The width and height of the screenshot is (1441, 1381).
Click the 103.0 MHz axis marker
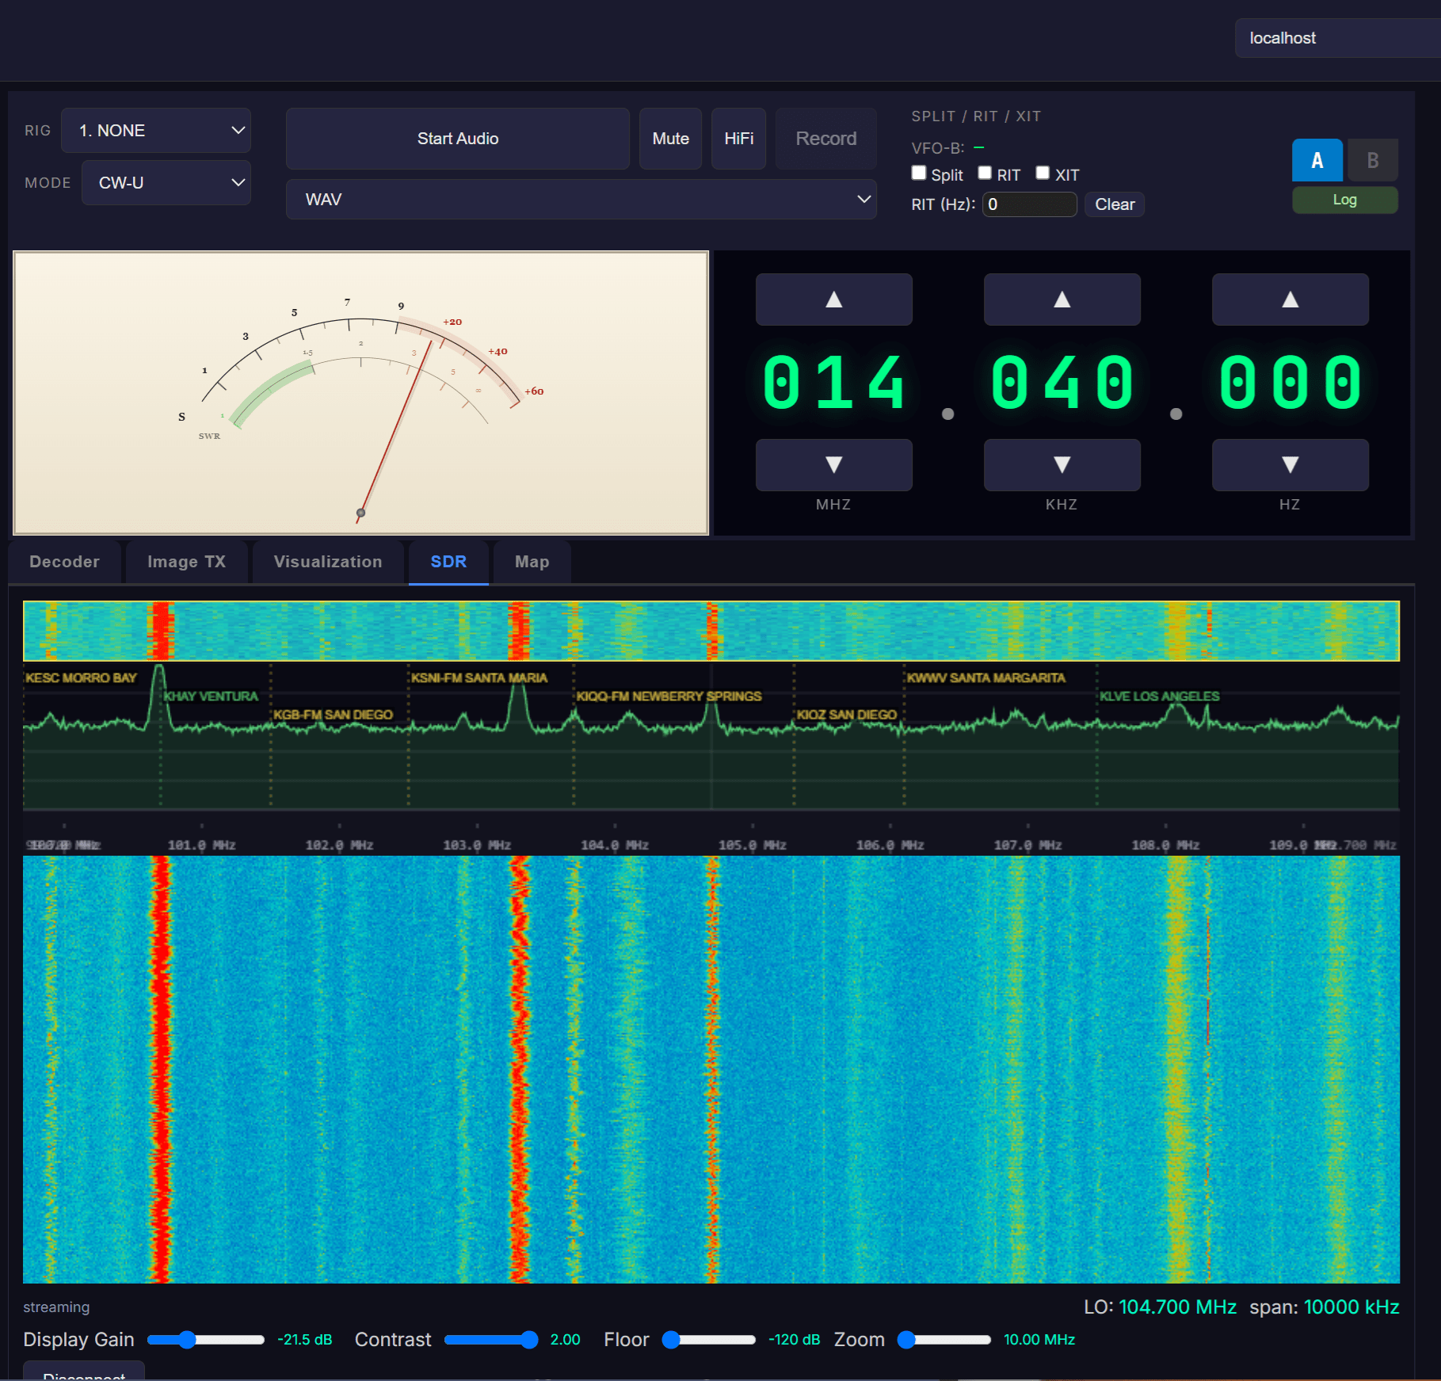[476, 845]
